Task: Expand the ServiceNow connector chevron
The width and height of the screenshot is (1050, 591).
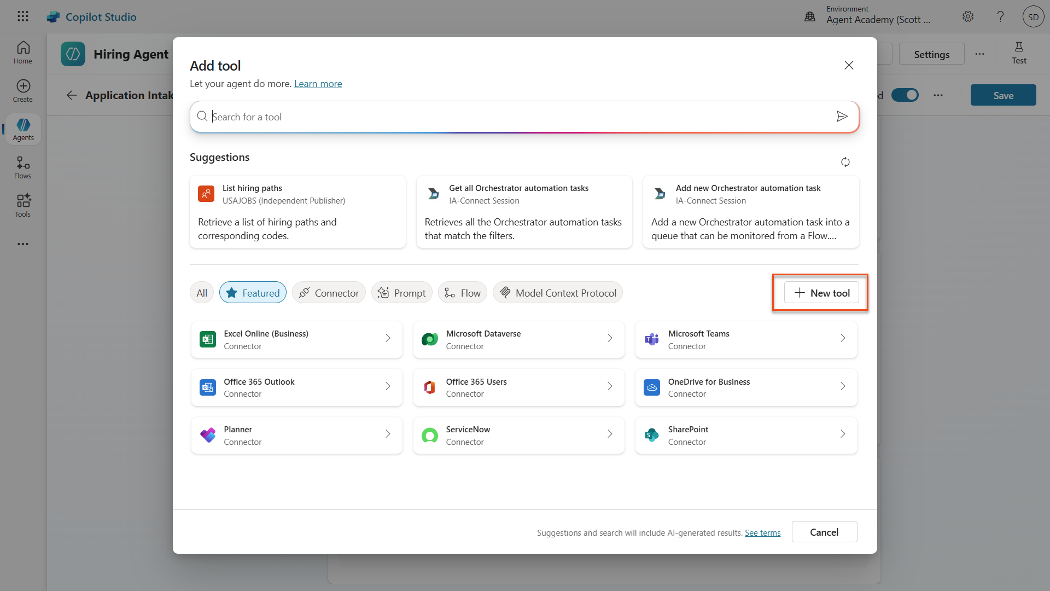Action: (x=610, y=434)
